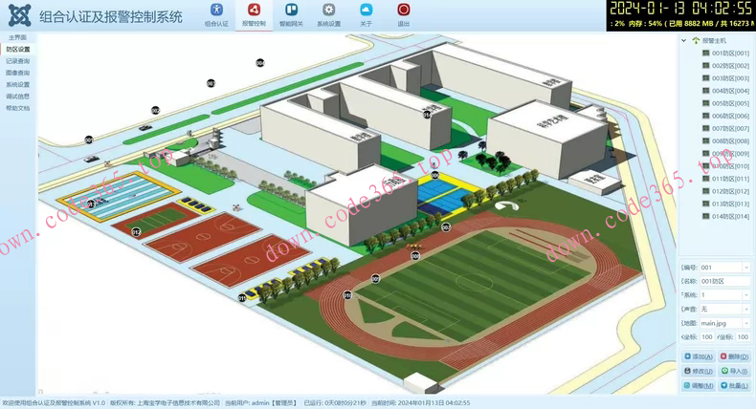Collapse the 报警主机 tree node
The height and width of the screenshot is (409, 756).
pos(683,41)
